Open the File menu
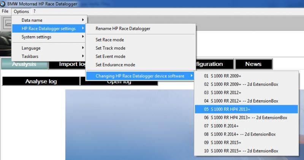 (5, 11)
